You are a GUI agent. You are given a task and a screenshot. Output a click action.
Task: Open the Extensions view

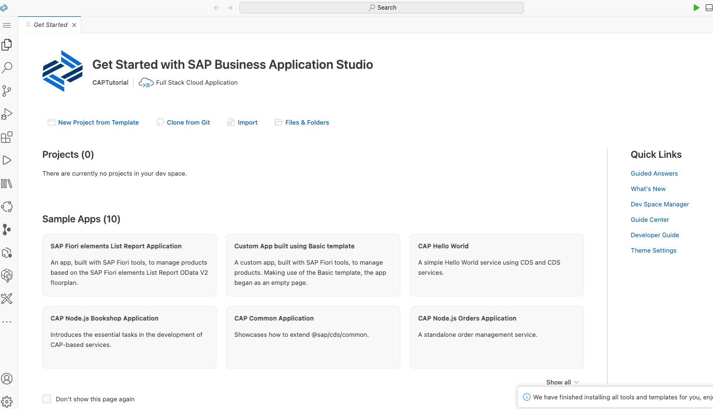[x=7, y=138]
